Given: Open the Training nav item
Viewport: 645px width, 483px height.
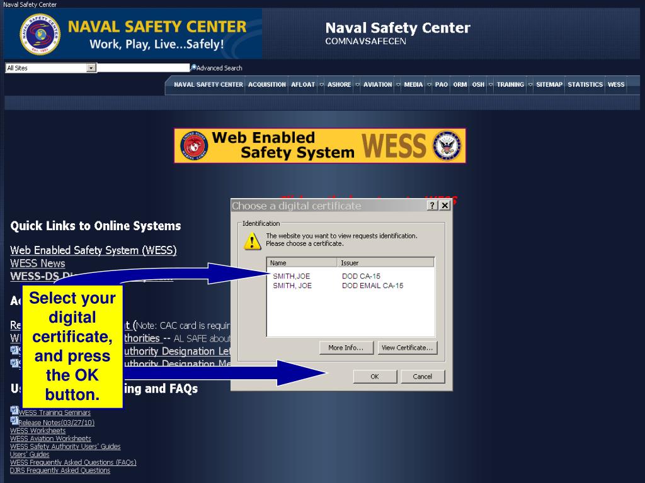Looking at the screenshot, I should [510, 85].
